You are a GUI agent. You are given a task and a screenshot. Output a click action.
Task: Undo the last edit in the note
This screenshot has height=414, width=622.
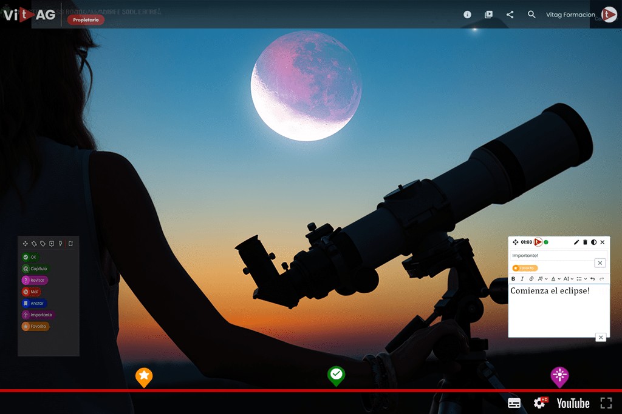(593, 279)
